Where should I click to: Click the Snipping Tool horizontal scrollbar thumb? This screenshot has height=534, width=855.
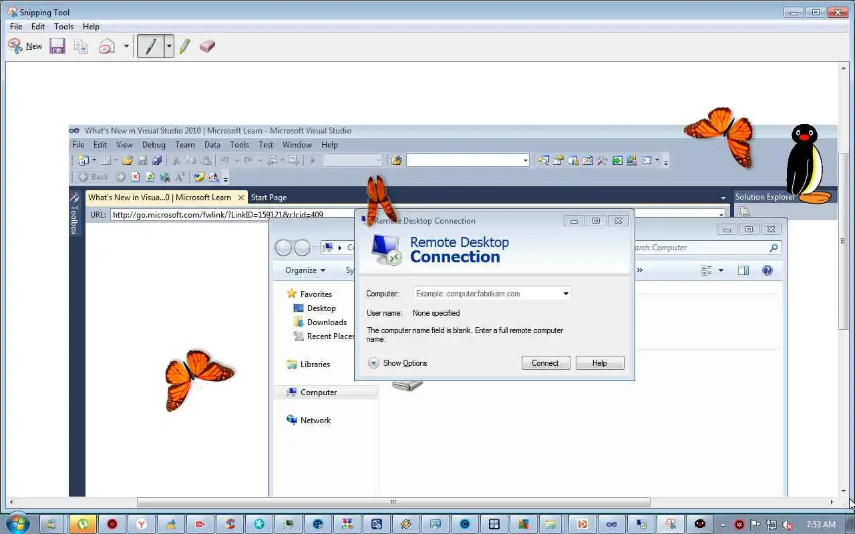(x=393, y=502)
